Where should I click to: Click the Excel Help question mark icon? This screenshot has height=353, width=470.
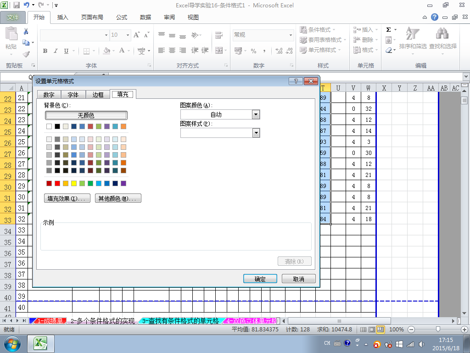(x=435, y=17)
